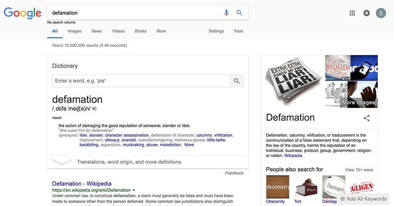Open the 'malediction' synonym link
The width and height of the screenshot is (394, 206).
(x=170, y=145)
